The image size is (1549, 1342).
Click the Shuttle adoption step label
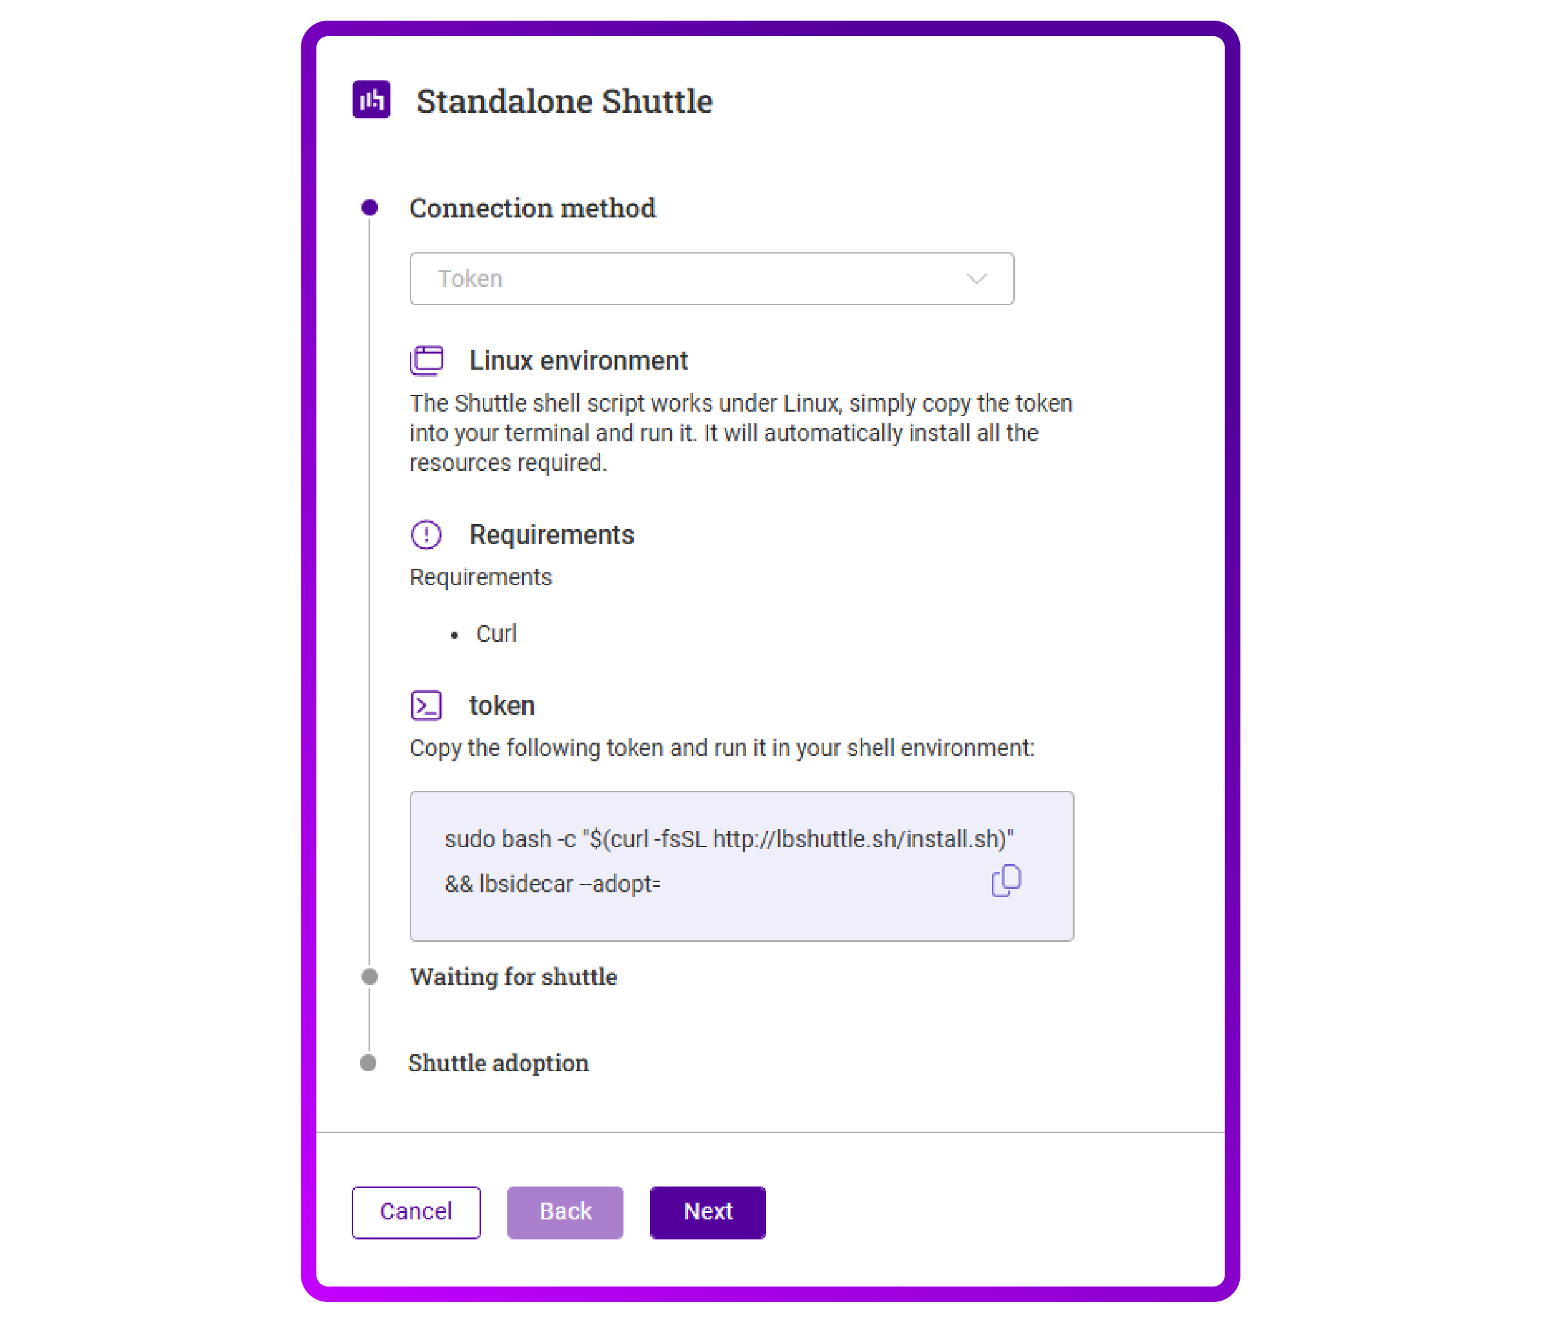(x=498, y=1063)
